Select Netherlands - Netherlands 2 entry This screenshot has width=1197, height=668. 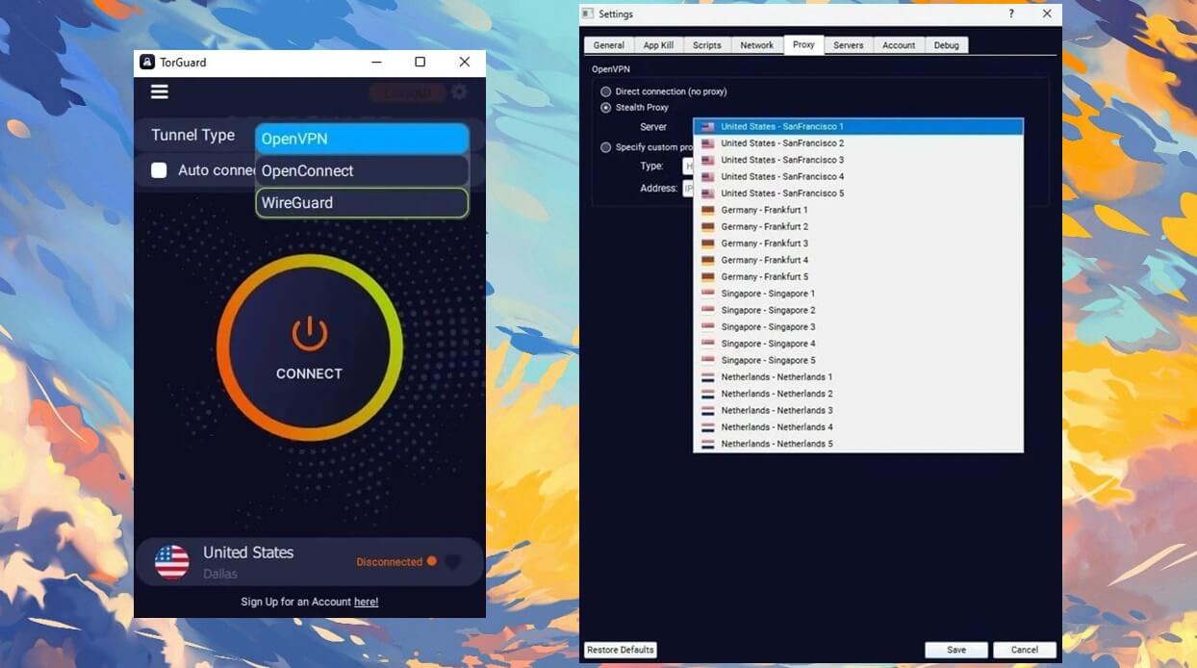coord(858,394)
